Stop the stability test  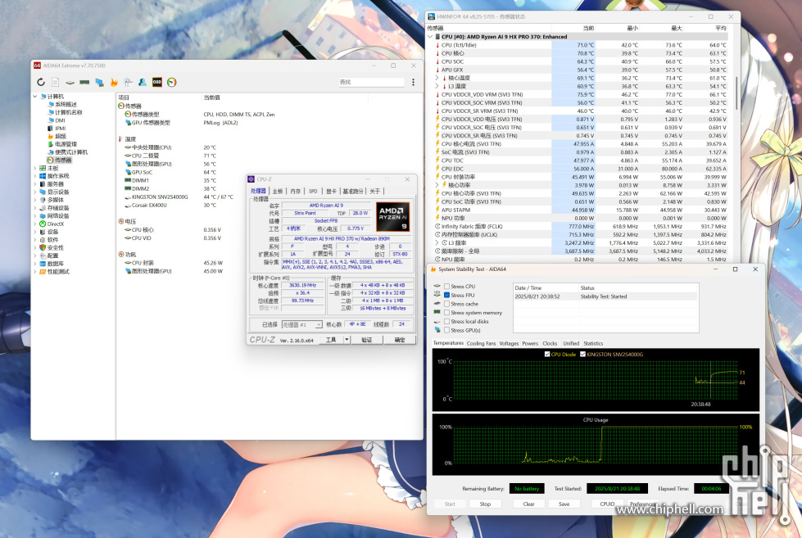coord(486,504)
